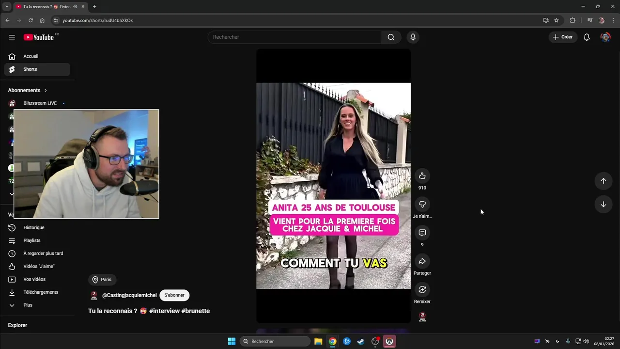The image size is (620, 349).
Task: Reload the page with the browser refresh icon
Action: (31, 20)
